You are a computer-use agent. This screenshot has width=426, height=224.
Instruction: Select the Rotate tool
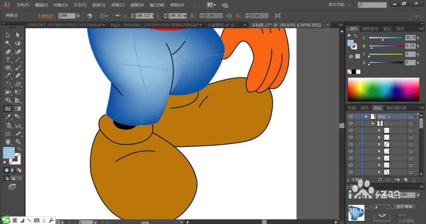pos(8,84)
